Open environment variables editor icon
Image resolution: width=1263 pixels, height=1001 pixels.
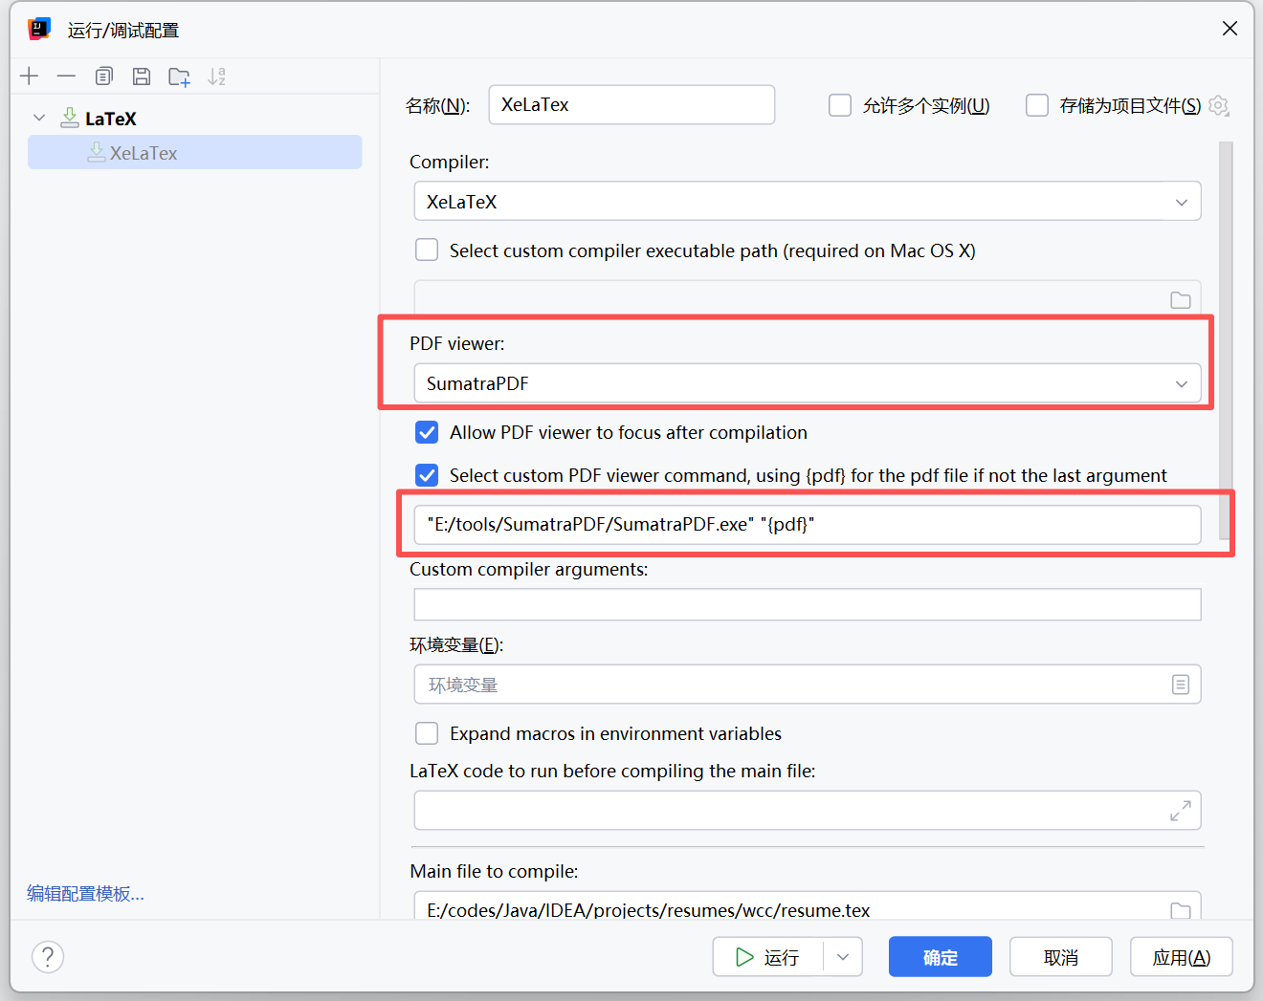coord(1180,685)
